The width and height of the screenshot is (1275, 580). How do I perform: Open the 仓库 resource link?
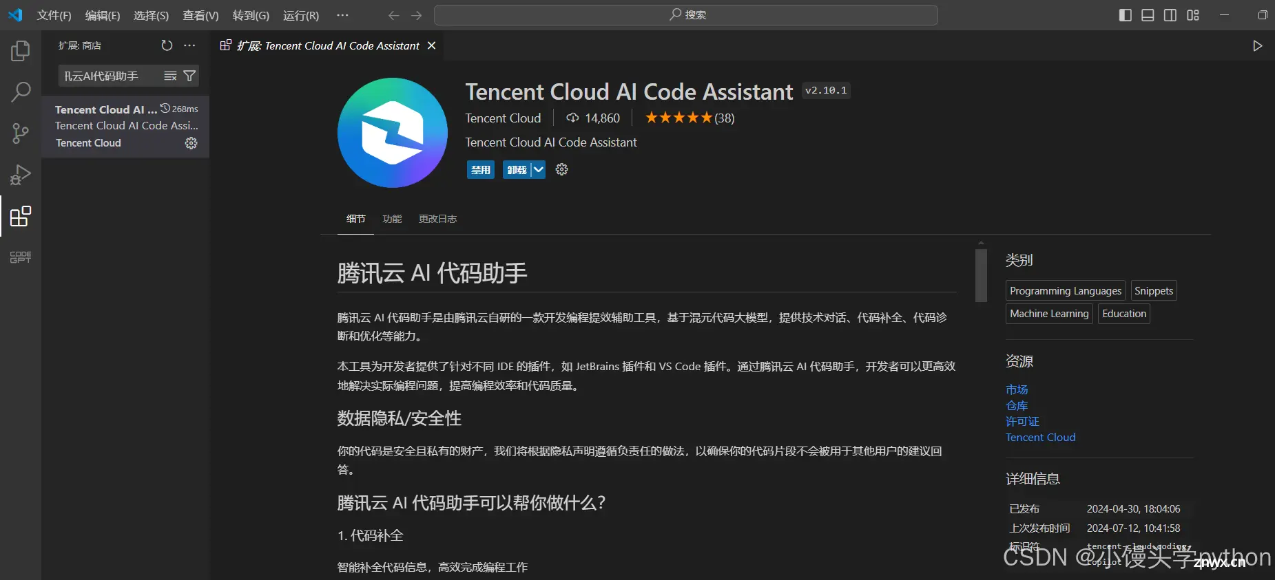[x=1017, y=405]
